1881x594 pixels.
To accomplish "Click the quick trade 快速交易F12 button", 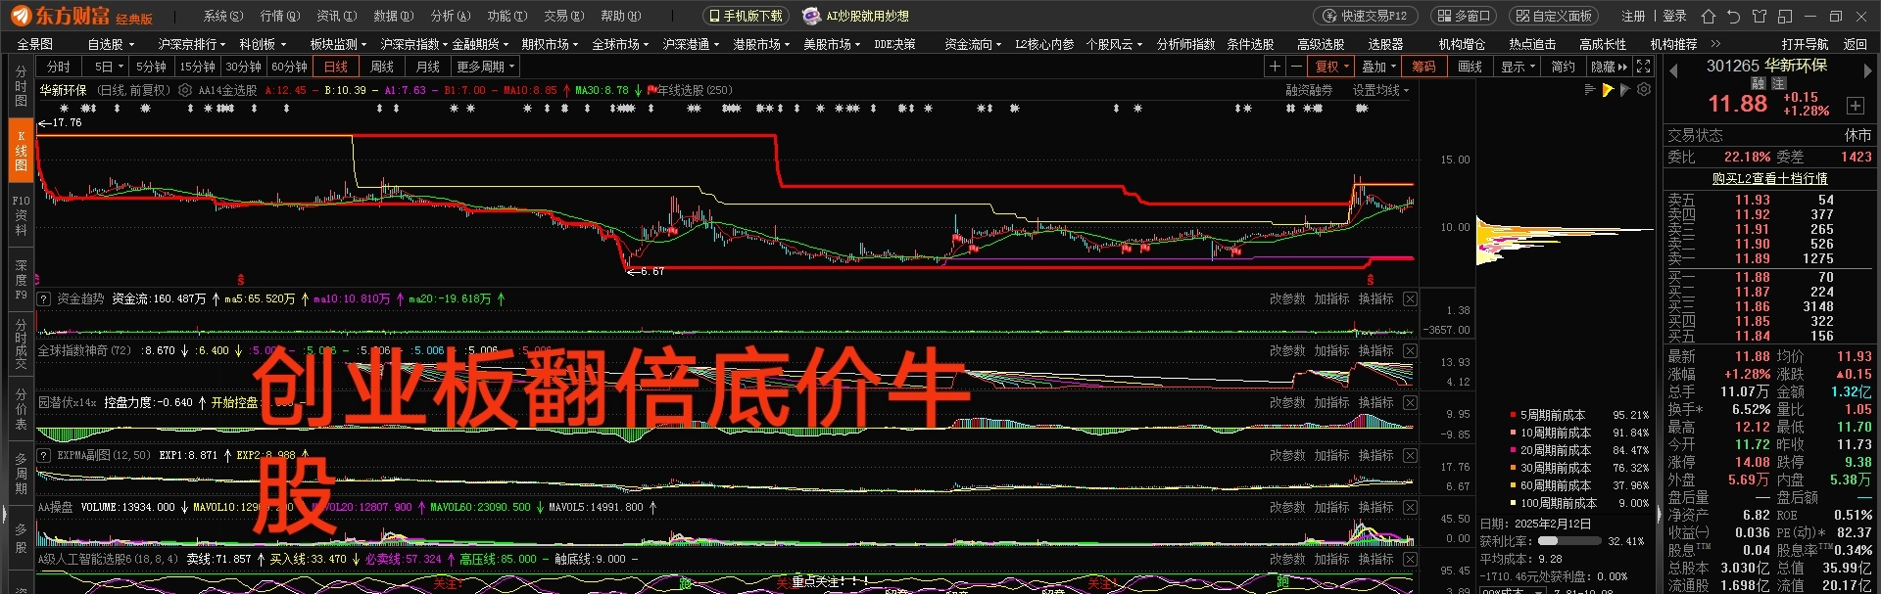I will [1365, 16].
